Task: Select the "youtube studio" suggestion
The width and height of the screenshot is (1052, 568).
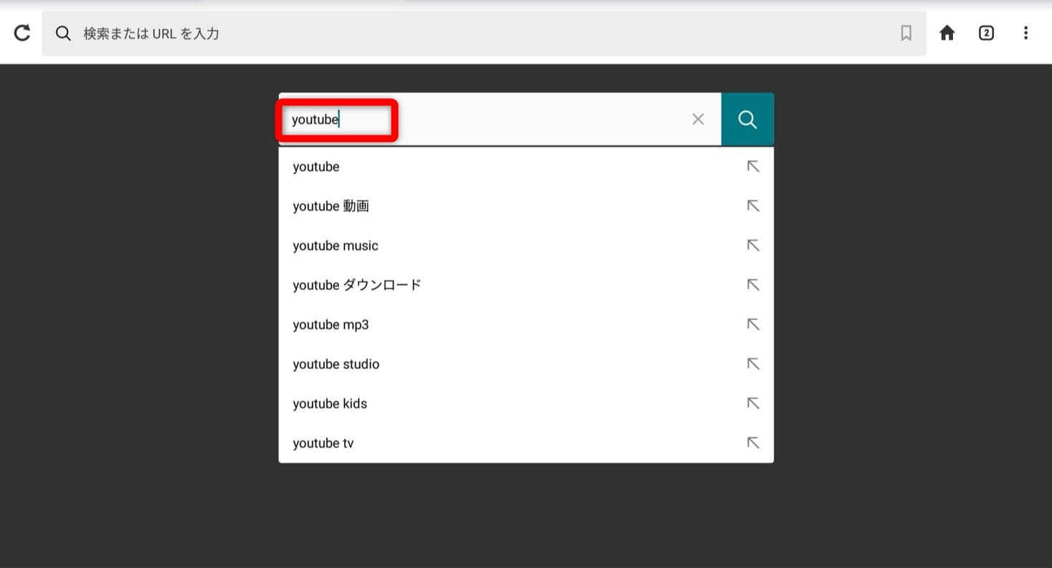Action: [x=336, y=364]
